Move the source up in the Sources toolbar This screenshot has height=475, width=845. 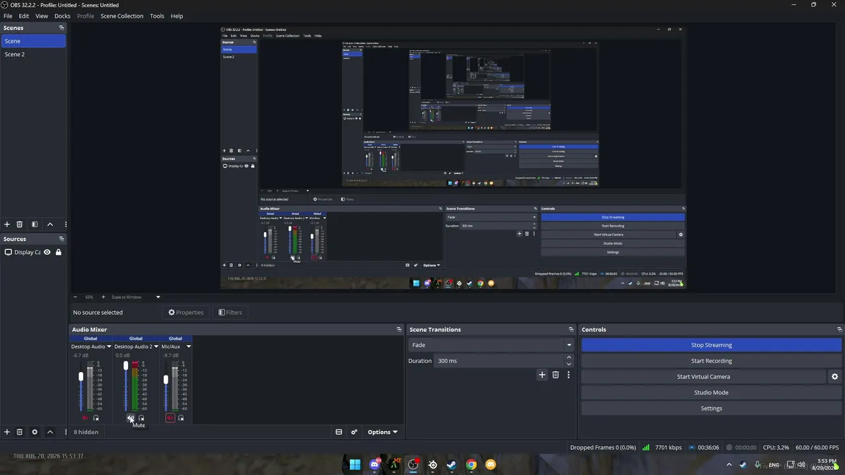coord(50,432)
